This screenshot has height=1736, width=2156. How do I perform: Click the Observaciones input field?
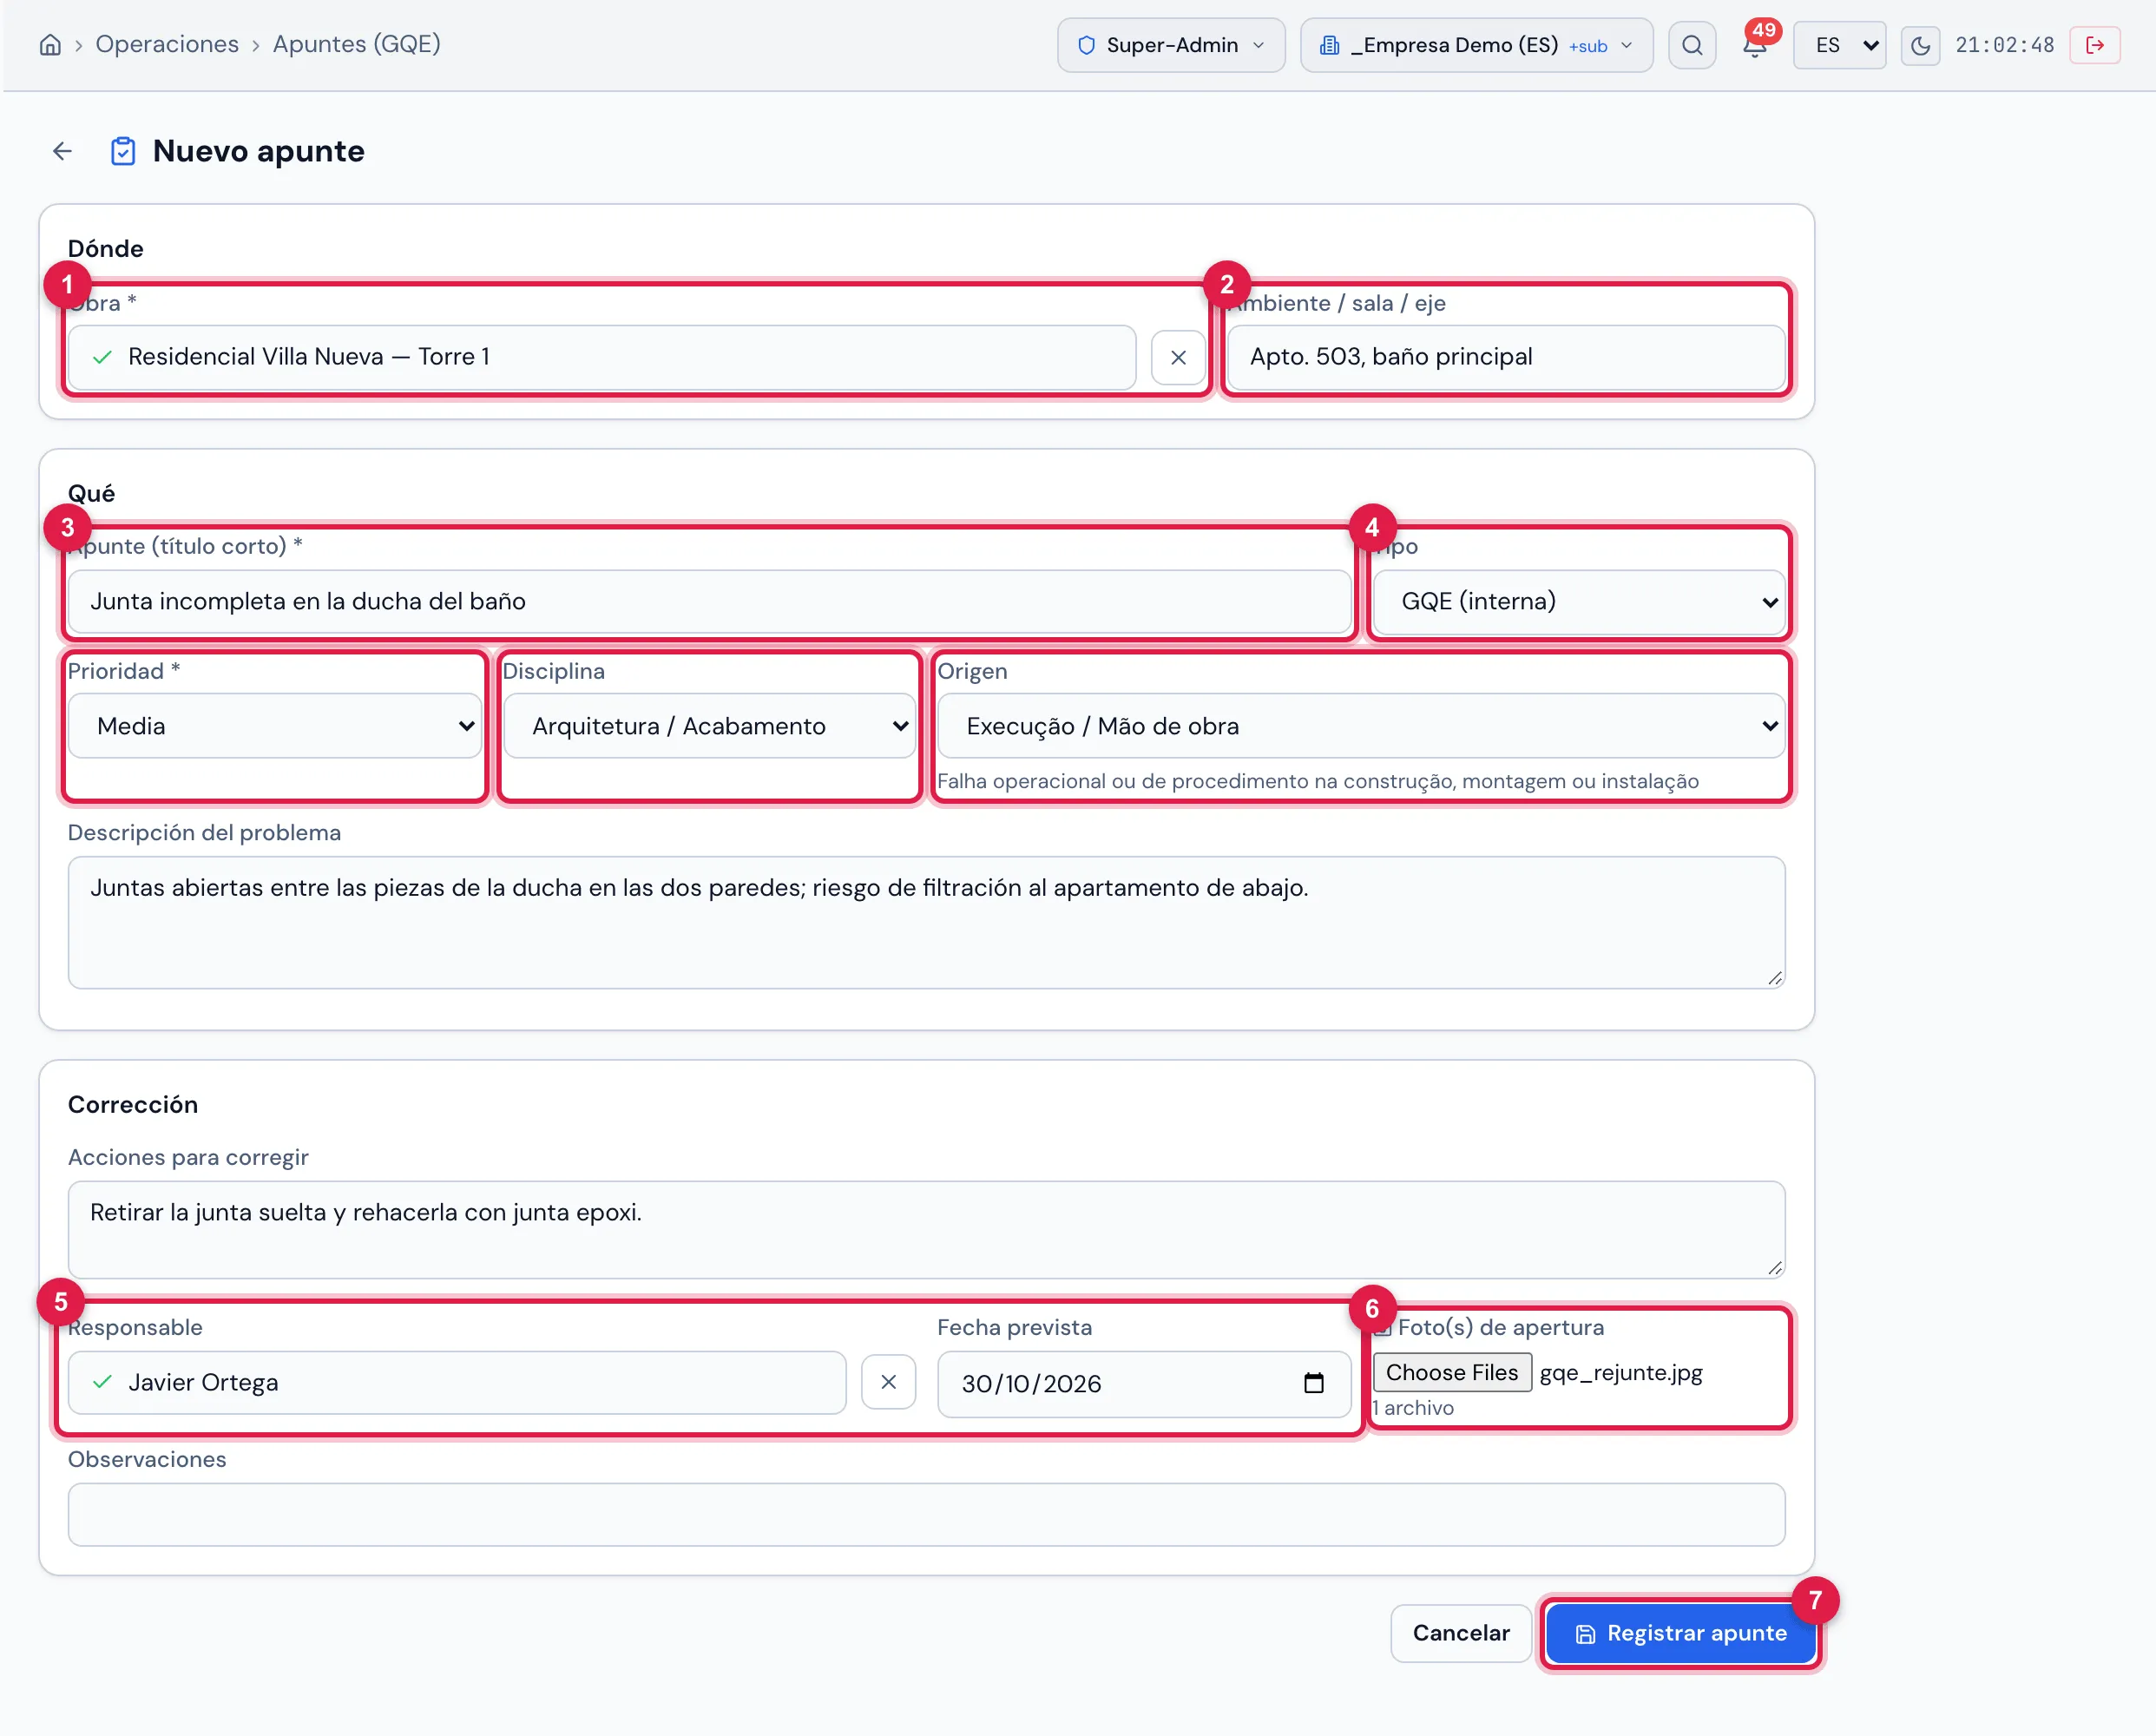(926, 1514)
